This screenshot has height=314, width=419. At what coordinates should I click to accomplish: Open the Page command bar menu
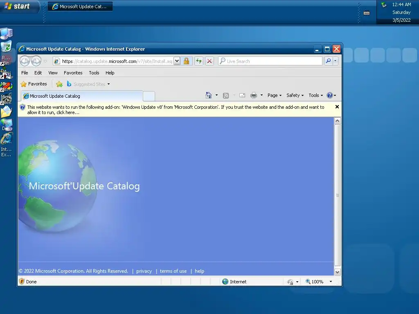[275, 95]
